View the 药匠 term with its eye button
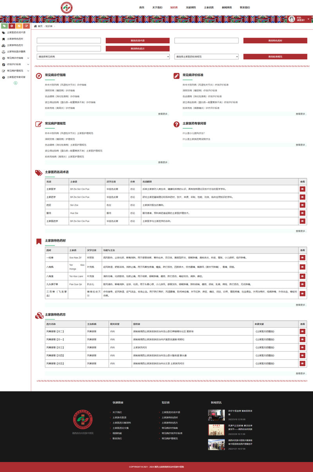Image resolution: width=313 pixels, height=472 pixels. click(x=302, y=205)
